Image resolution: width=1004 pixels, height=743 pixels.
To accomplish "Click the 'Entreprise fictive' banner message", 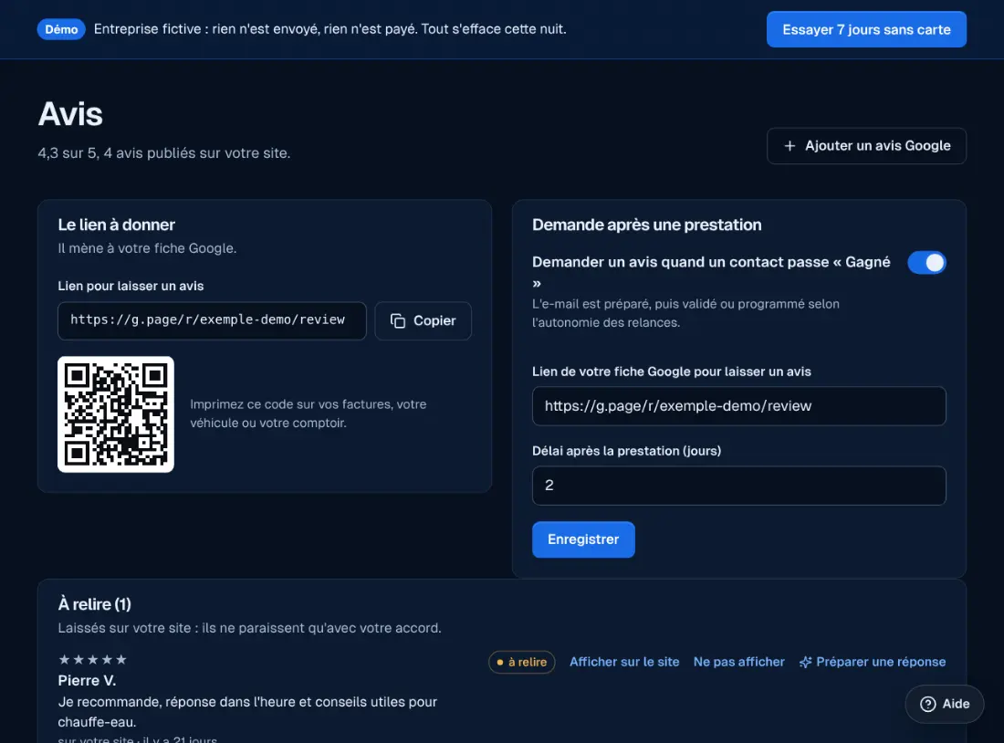I will 329,29.
